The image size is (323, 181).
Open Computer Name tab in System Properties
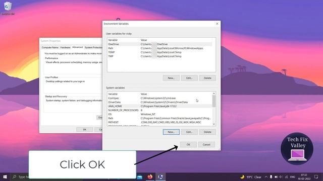pyautogui.click(x=50, y=47)
